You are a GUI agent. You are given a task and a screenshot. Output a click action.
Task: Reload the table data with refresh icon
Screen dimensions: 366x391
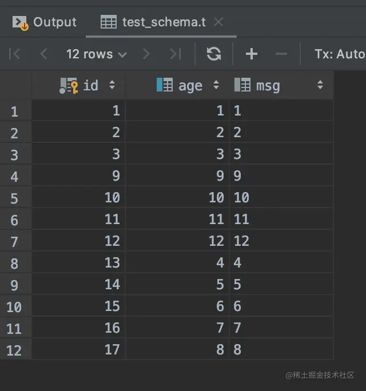[214, 54]
